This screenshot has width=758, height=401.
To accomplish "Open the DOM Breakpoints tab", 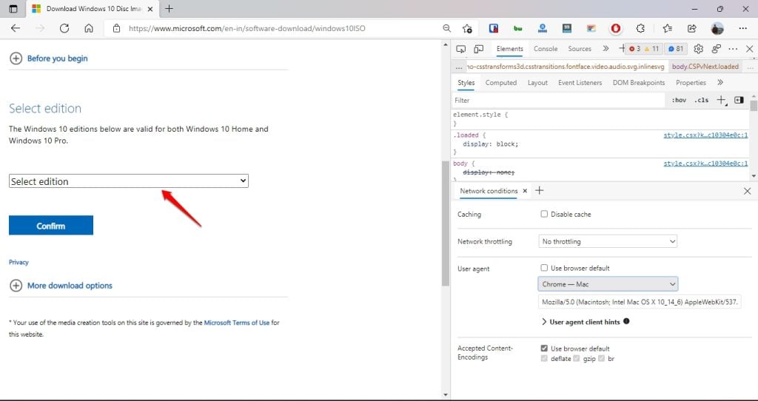I will (x=639, y=83).
